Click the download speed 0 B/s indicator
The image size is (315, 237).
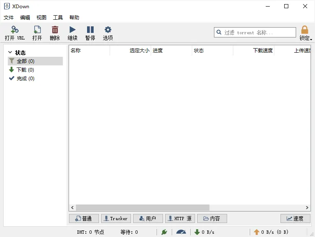tap(204, 232)
